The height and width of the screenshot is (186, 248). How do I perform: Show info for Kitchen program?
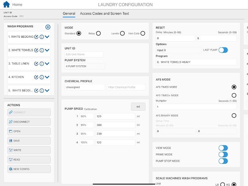point(41,77)
